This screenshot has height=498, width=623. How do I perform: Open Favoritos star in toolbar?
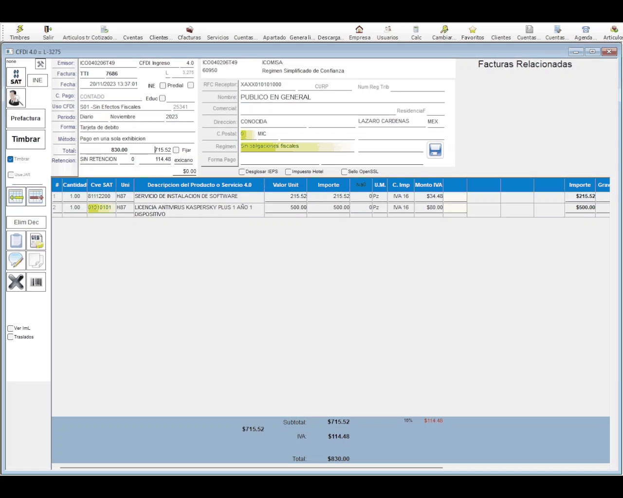[x=472, y=33]
